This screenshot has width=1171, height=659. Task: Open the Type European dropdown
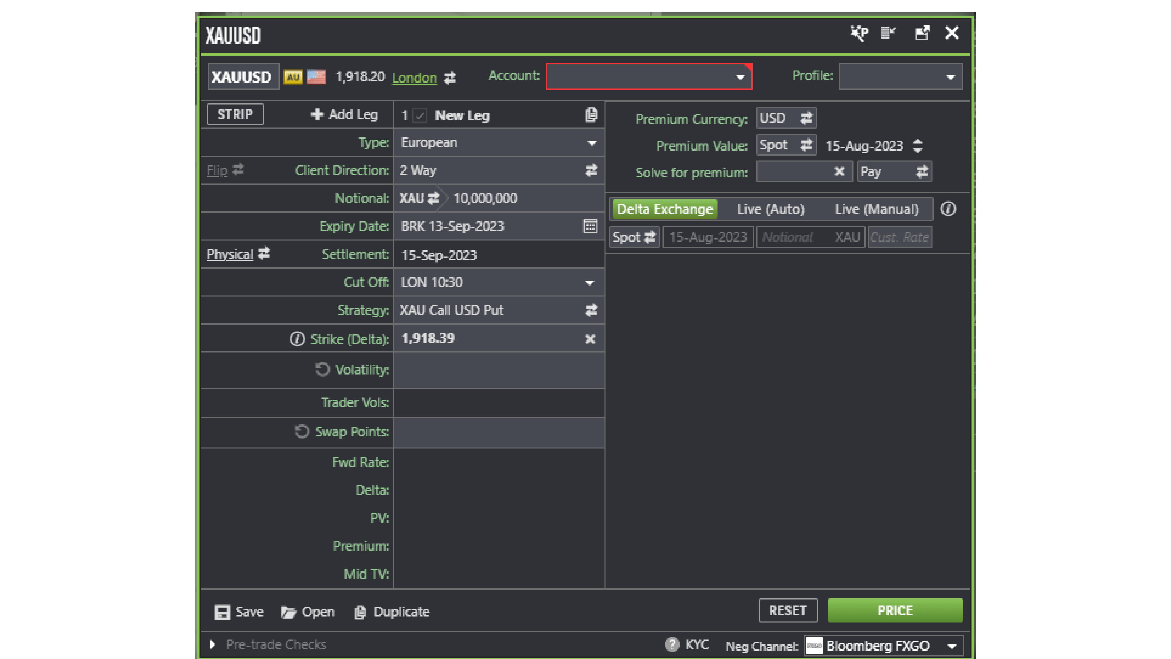coord(591,143)
